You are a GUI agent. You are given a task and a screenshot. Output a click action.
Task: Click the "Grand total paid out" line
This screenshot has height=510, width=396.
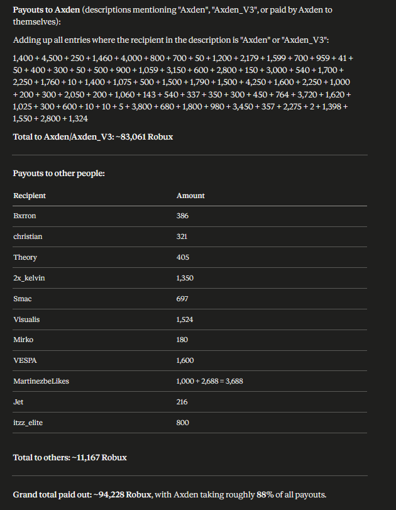coord(170,494)
